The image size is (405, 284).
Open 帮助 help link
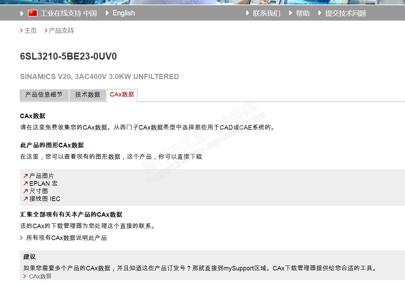(x=302, y=13)
